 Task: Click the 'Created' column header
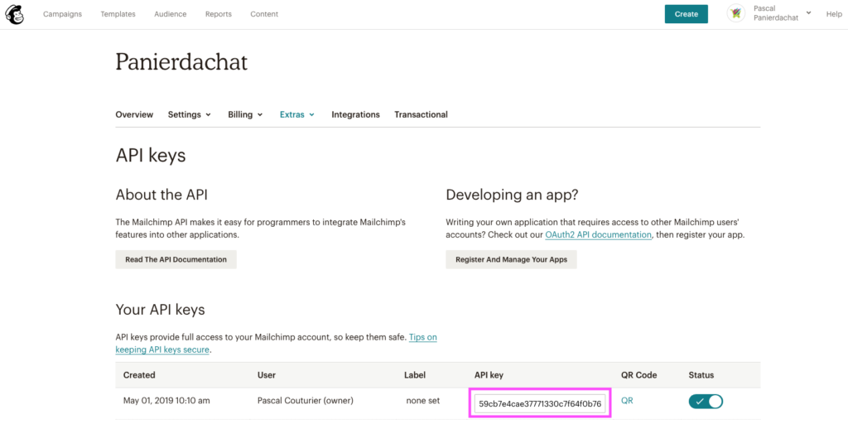[139, 375]
